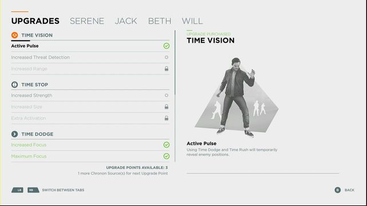367x206 pixels.
Task: Select the Increased Focus upgrade row
Action: (90, 145)
